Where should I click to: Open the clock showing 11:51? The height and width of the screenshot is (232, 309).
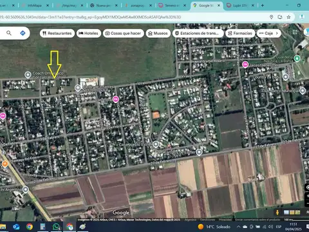(x=293, y=227)
